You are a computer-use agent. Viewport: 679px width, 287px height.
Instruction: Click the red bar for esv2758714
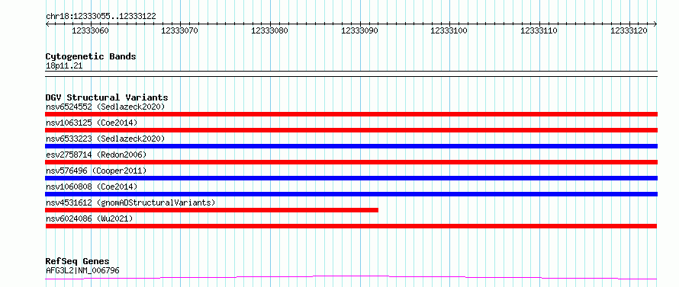pyautogui.click(x=351, y=162)
